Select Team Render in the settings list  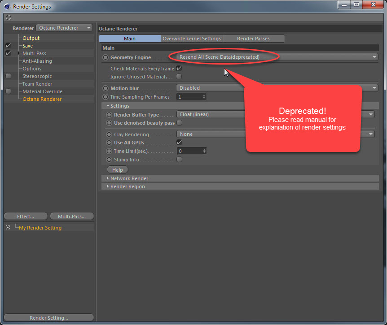[37, 84]
